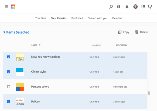This screenshot has width=157, height=111.
Task: Open the Object styles thumbnail
Action: (20, 72)
